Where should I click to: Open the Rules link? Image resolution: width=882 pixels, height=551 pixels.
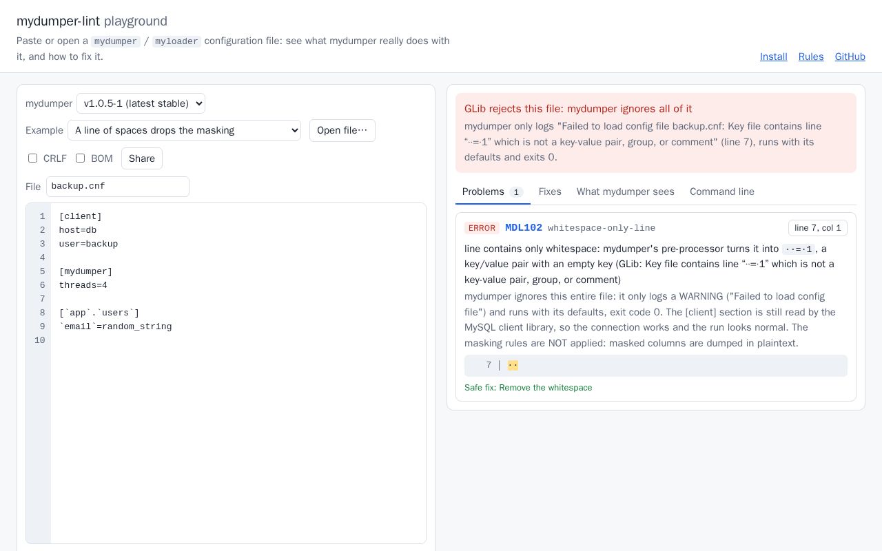click(x=811, y=56)
